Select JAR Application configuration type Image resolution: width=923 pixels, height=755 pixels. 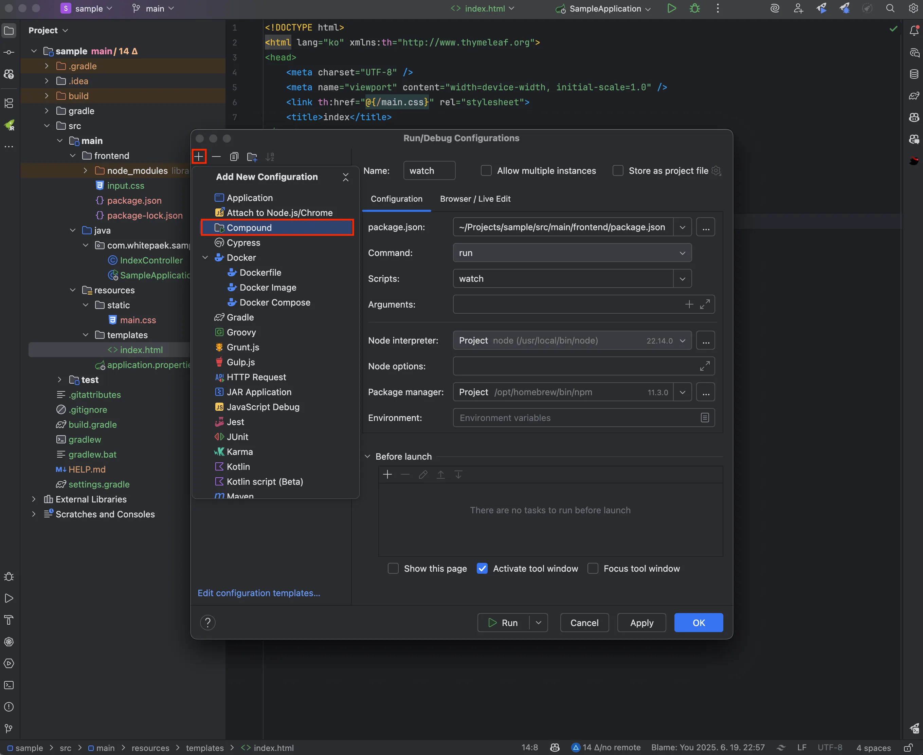[259, 392]
